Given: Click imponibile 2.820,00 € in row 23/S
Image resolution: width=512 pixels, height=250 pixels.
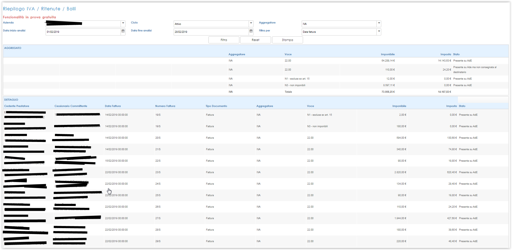Looking at the screenshot, I should pyautogui.click(x=400, y=172).
